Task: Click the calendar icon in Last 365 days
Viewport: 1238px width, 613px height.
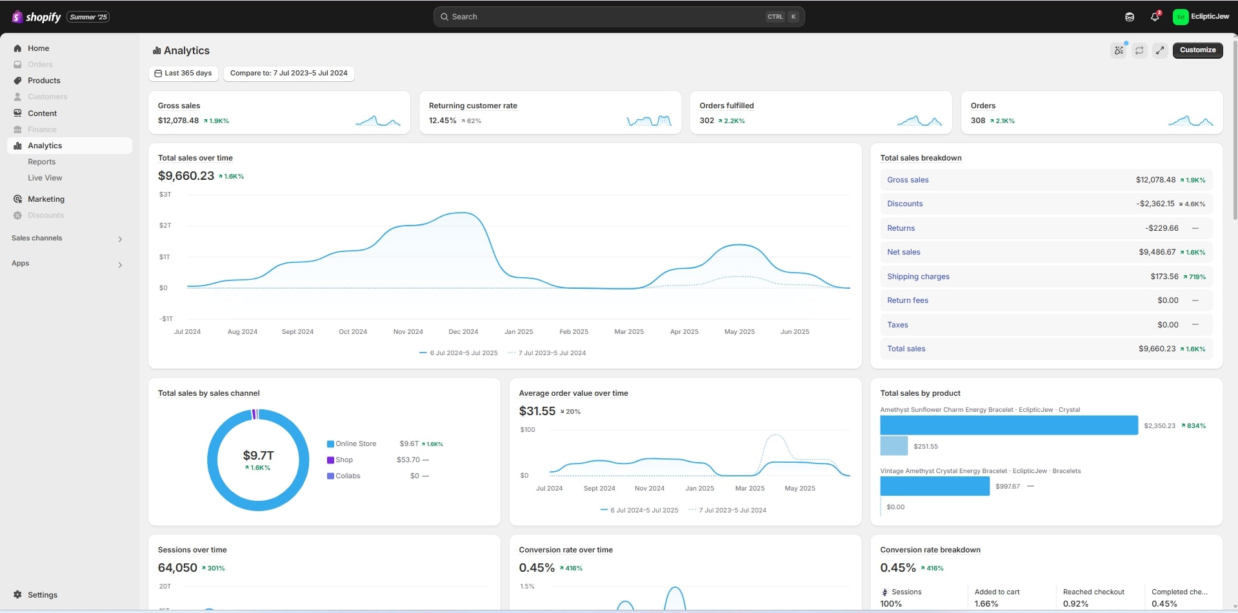Action: (x=158, y=73)
